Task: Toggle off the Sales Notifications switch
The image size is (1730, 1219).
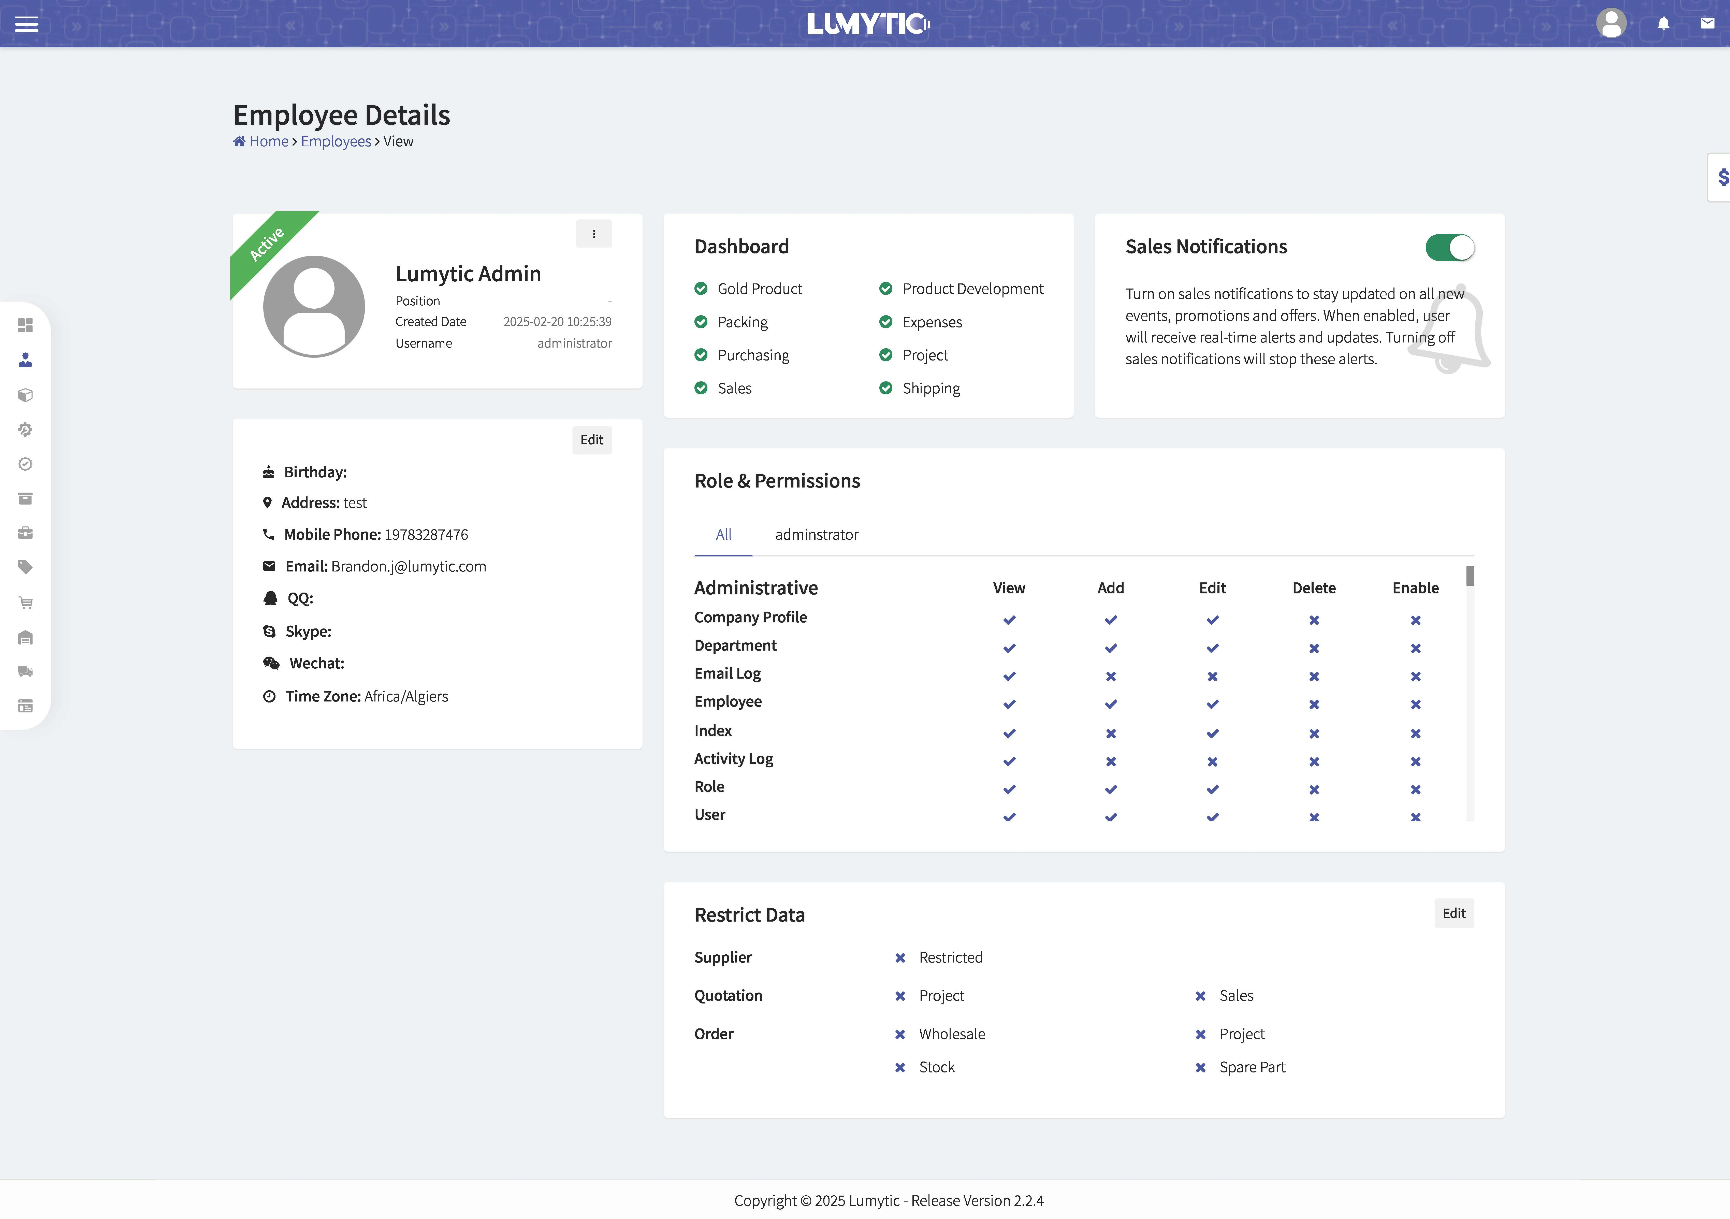Action: tap(1449, 247)
